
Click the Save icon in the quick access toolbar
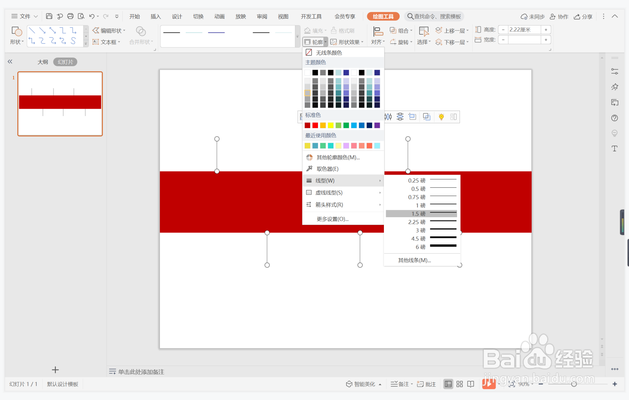tap(49, 16)
